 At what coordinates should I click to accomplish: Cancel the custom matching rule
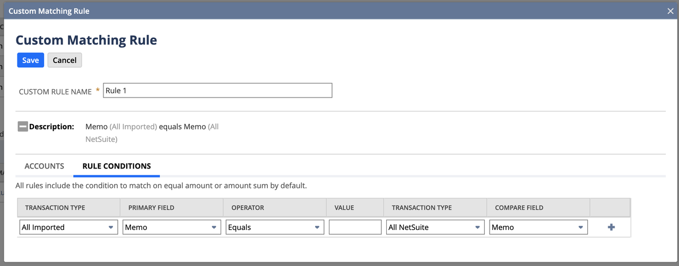[65, 60]
